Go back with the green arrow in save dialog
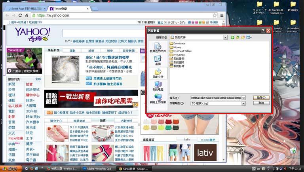Viewport: 304px width, 172px height. 232,38
